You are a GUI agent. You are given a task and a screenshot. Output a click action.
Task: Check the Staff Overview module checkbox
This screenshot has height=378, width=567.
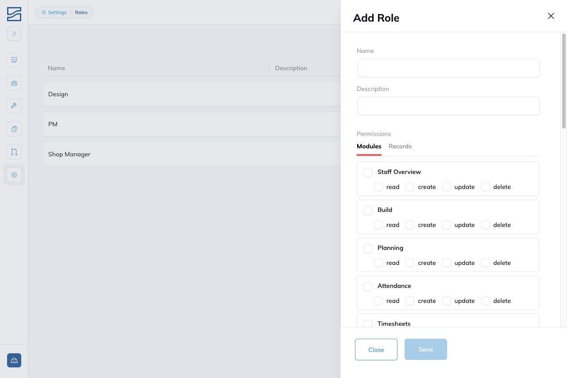coord(368,173)
